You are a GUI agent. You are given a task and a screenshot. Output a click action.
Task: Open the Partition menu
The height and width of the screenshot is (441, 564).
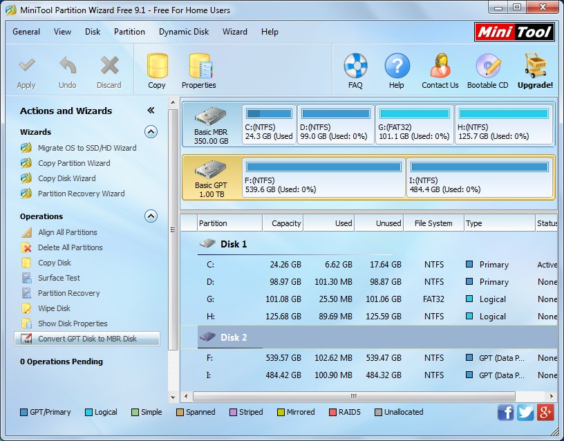pyautogui.click(x=129, y=32)
